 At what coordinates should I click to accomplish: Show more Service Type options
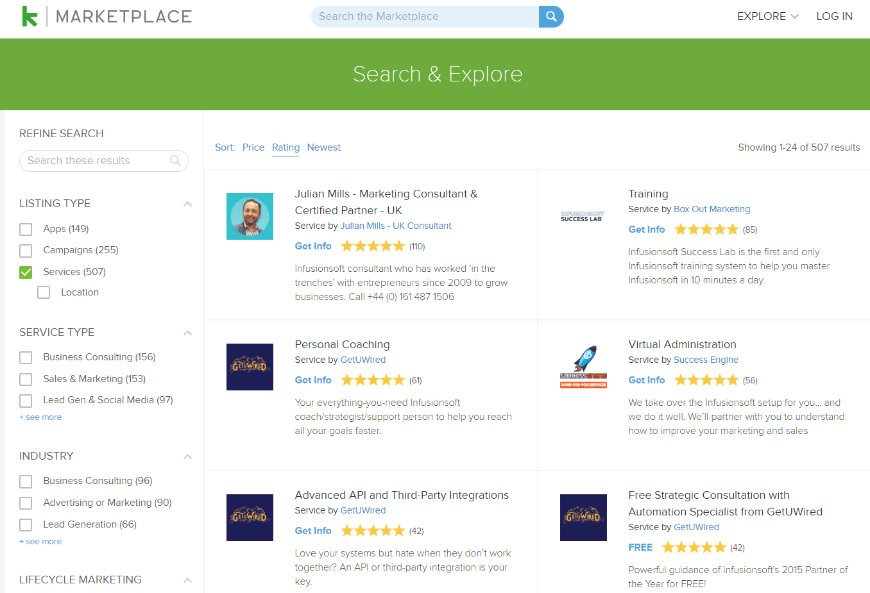[x=40, y=417]
